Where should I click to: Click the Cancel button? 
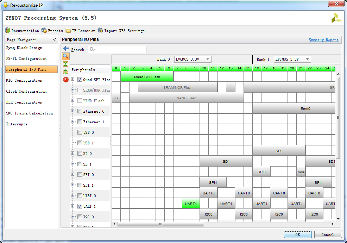[x=328, y=235]
